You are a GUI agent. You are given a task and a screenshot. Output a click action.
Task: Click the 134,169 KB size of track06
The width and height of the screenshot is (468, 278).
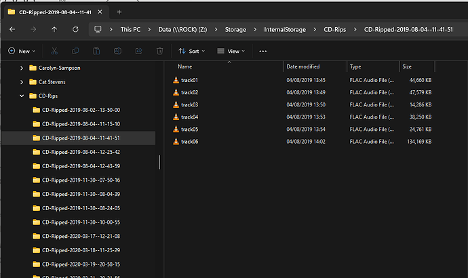(419, 142)
